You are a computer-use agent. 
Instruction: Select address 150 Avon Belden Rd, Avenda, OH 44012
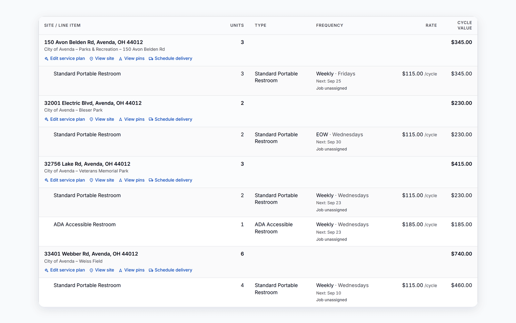[94, 42]
